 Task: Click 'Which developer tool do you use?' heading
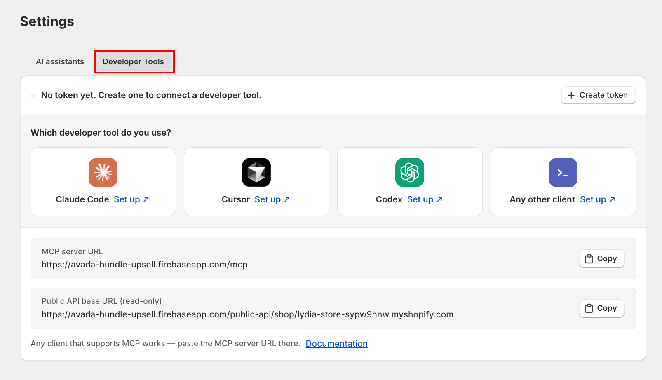[101, 133]
